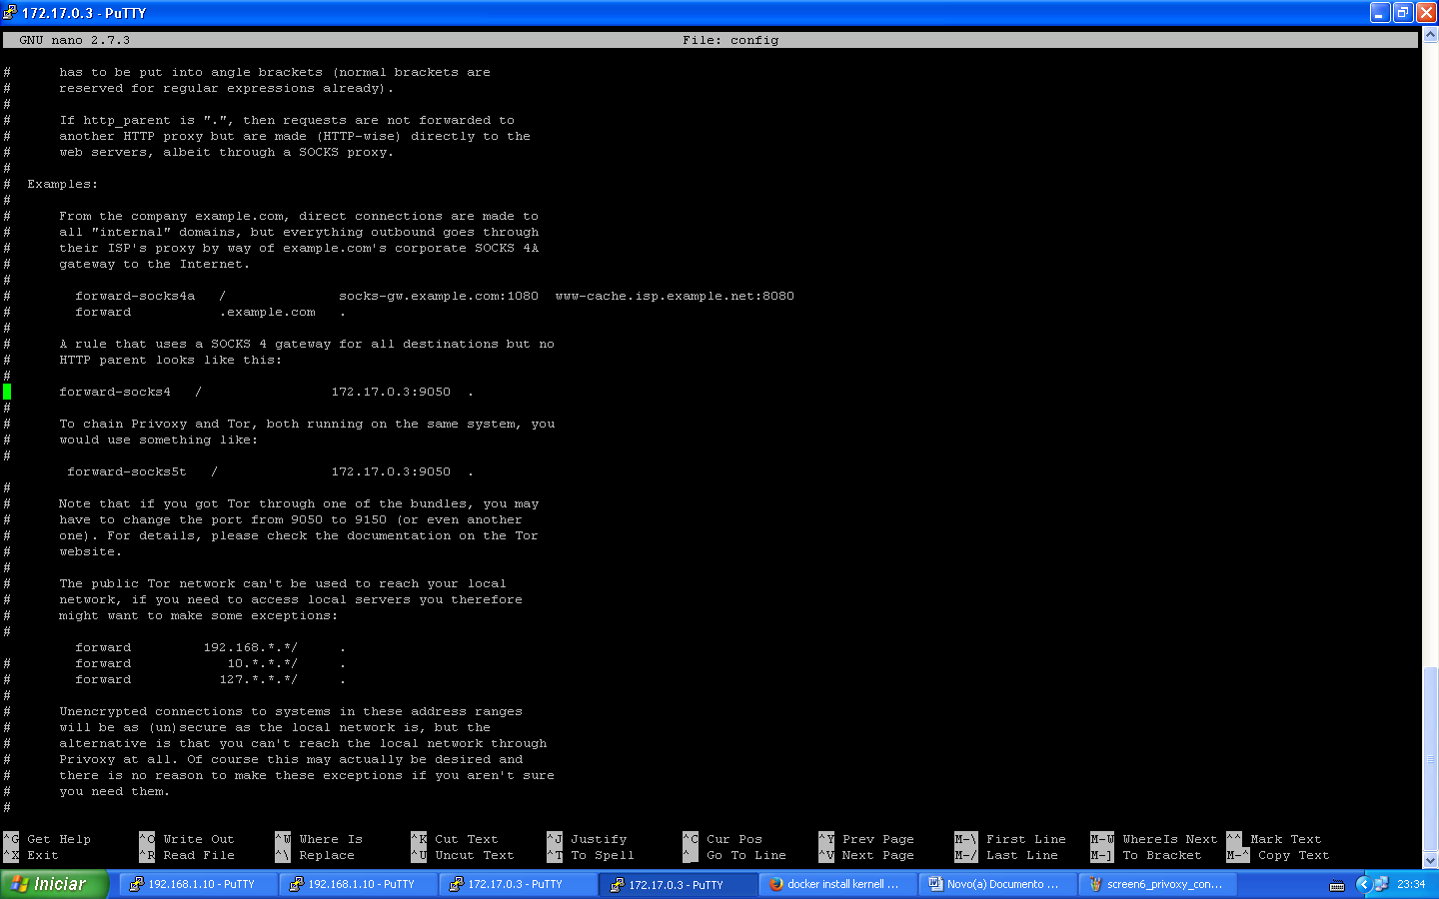Click the scrollbar down arrow
Image resolution: width=1439 pixels, height=899 pixels.
[x=1432, y=860]
